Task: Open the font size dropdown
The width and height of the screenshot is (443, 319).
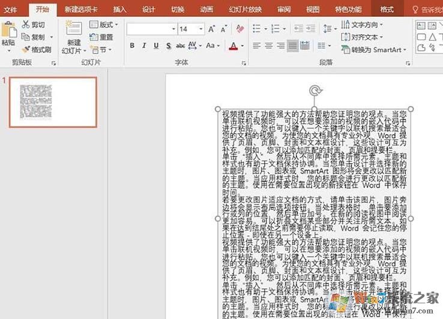Action: [x=201, y=29]
